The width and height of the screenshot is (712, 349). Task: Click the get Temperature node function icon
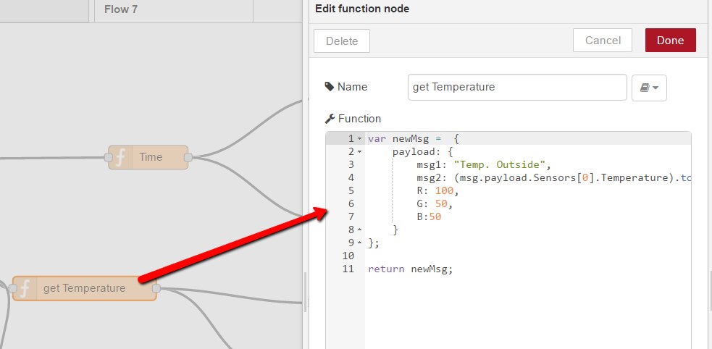coord(25,288)
